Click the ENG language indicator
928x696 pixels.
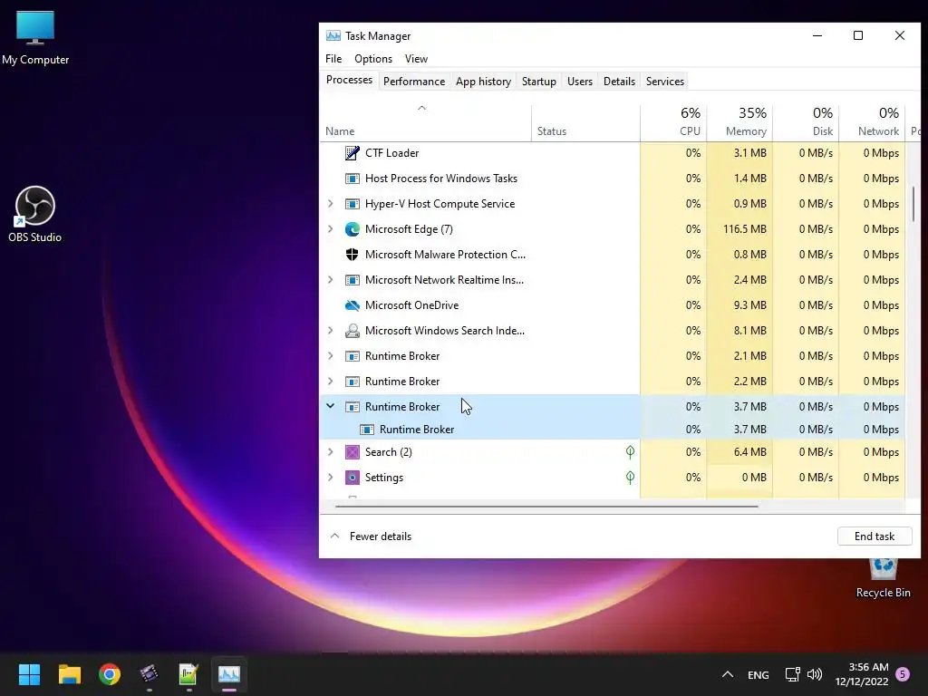click(759, 674)
